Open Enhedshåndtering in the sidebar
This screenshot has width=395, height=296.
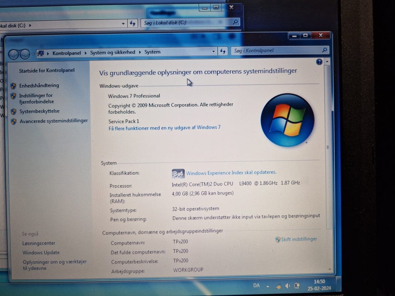tap(39, 86)
